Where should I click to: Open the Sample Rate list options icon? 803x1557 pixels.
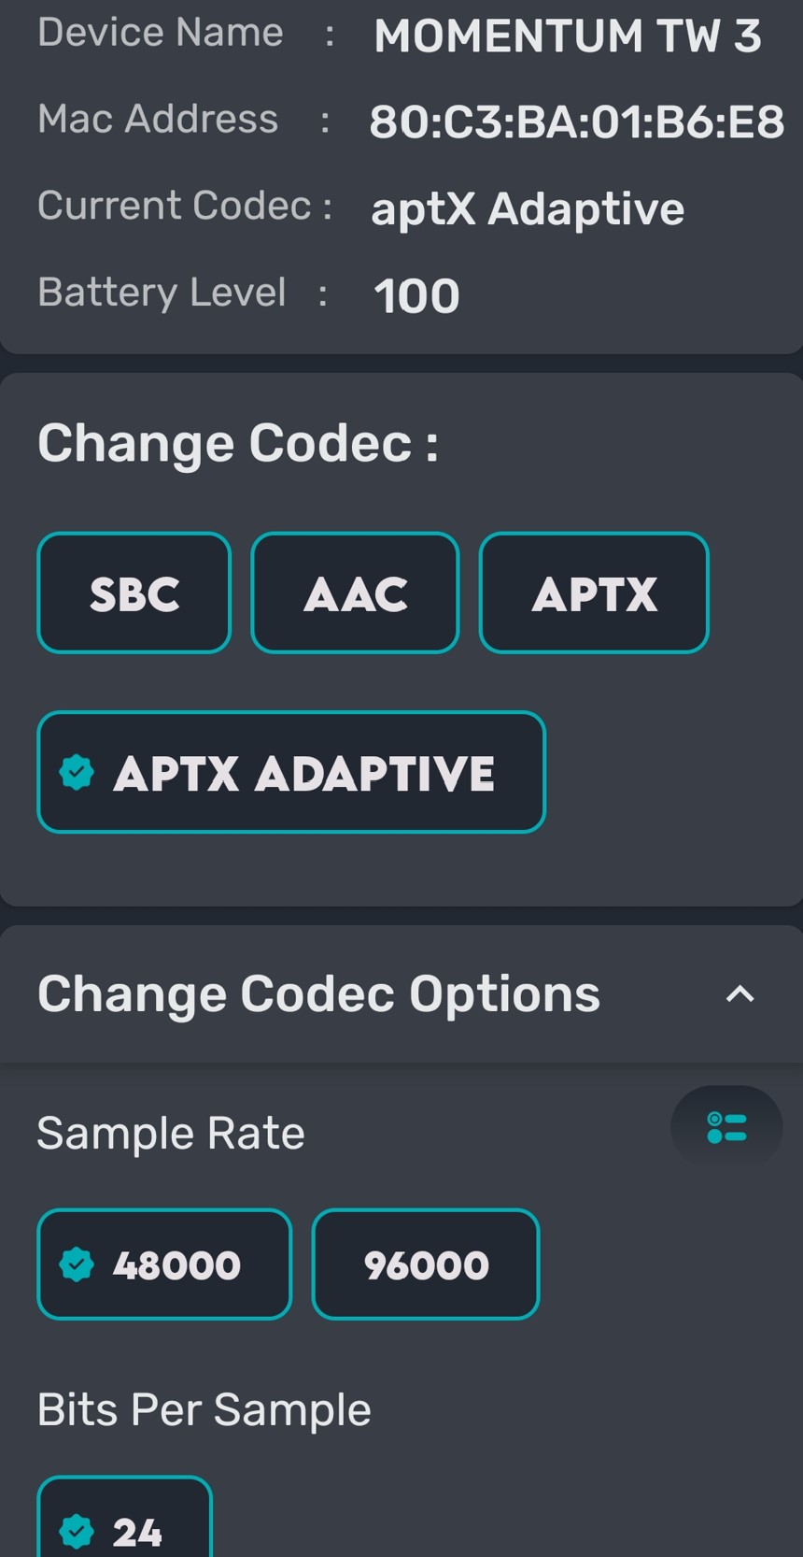click(726, 1127)
